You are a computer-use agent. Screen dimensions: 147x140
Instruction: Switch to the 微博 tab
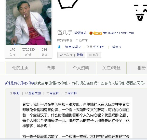click(51, 68)
